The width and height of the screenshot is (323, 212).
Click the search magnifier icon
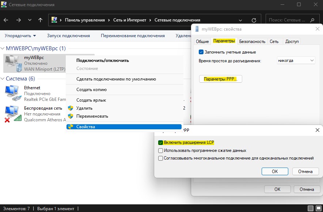point(312,20)
